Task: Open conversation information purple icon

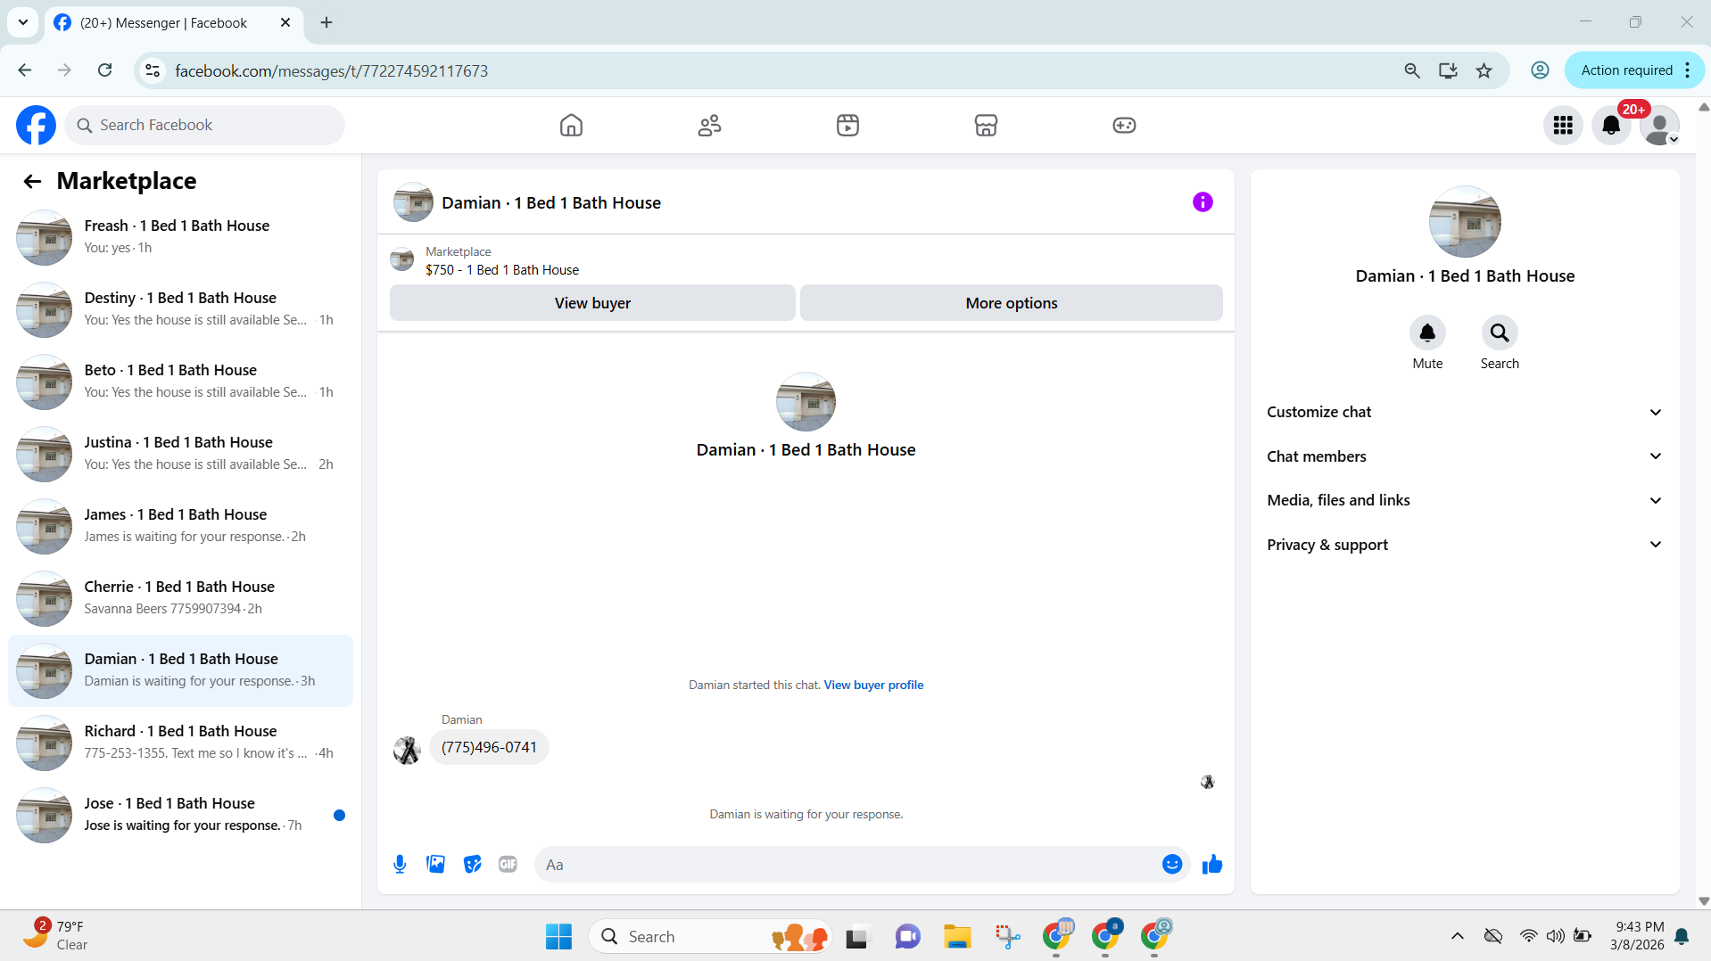Action: 1203,202
